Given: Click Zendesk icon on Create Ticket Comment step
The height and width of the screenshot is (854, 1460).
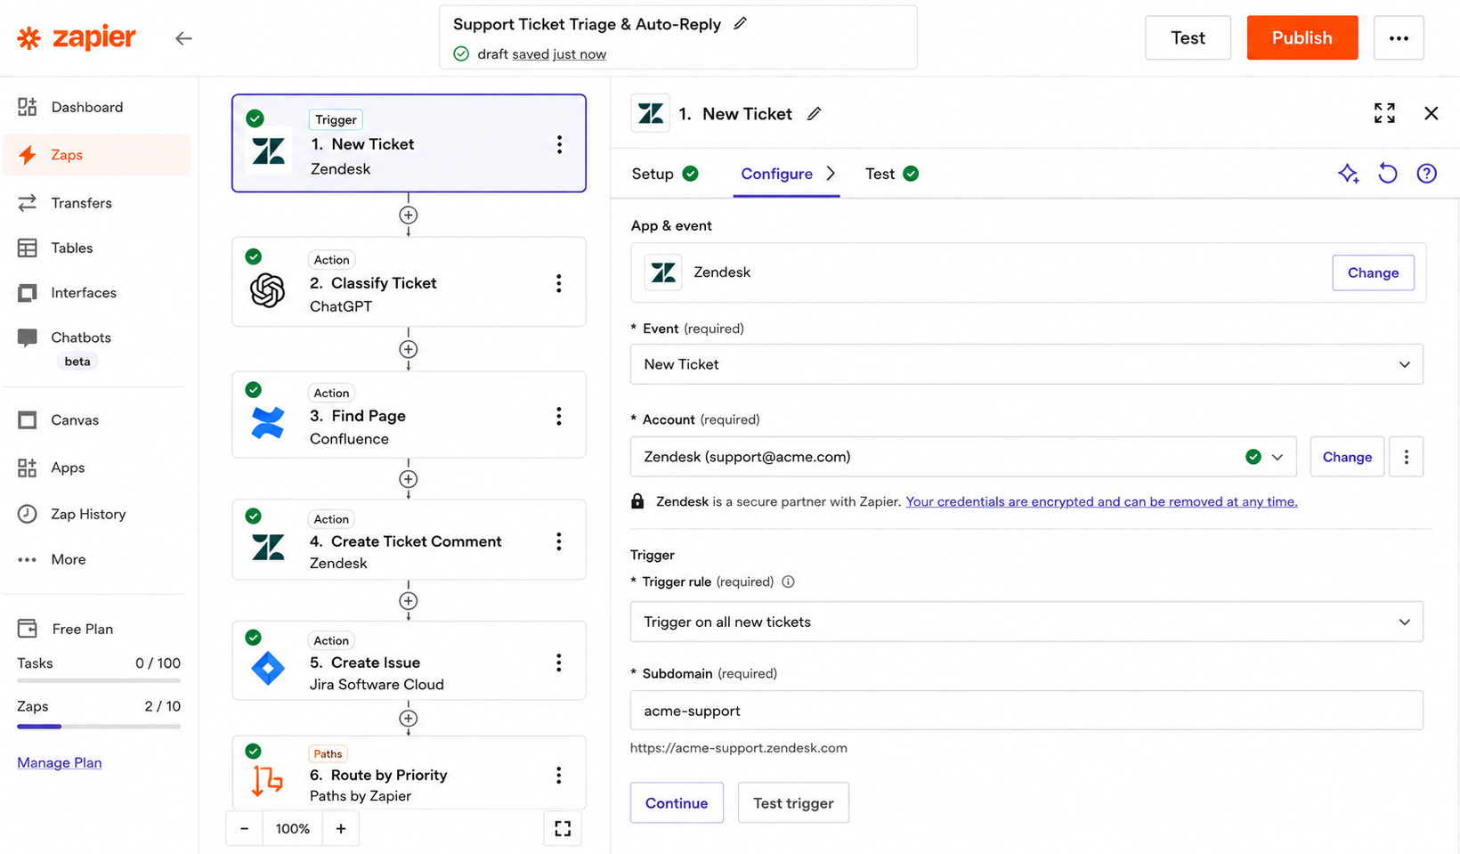Looking at the screenshot, I should (268, 547).
